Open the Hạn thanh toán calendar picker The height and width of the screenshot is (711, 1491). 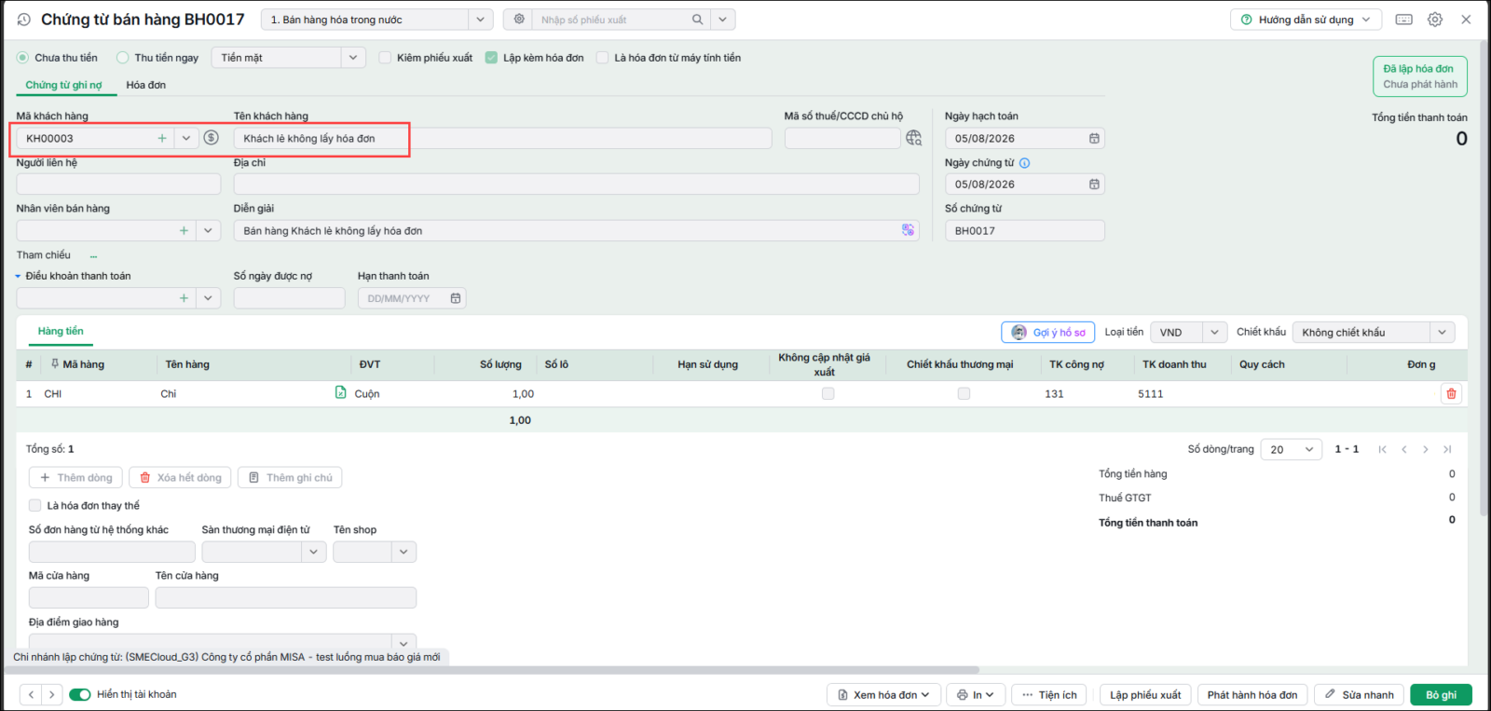click(456, 298)
